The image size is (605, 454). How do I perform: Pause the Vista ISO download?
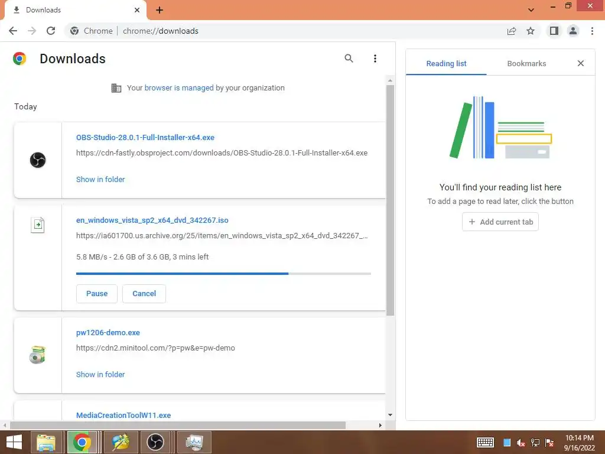coord(96,294)
